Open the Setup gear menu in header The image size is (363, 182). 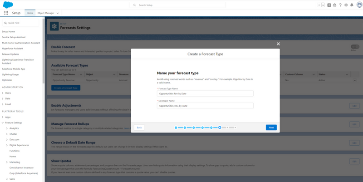(346, 5)
